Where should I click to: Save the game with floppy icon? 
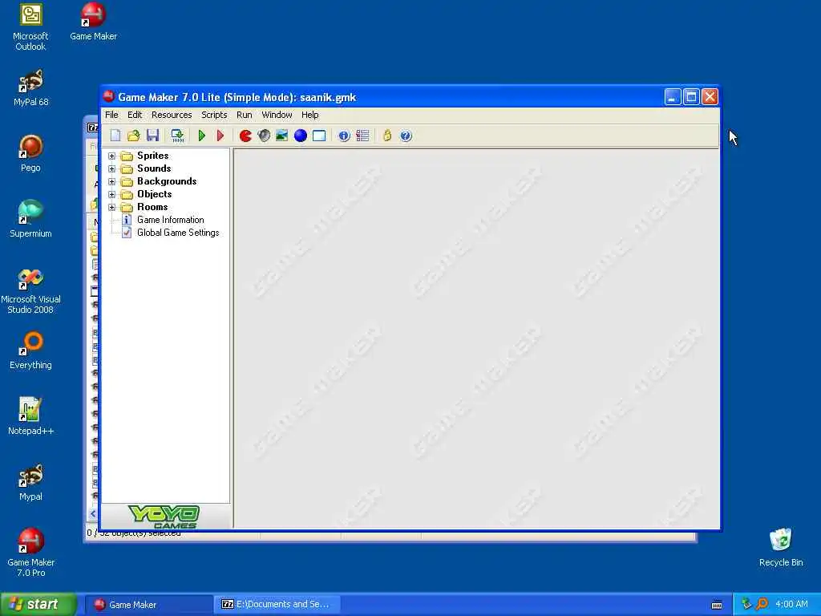coord(152,136)
